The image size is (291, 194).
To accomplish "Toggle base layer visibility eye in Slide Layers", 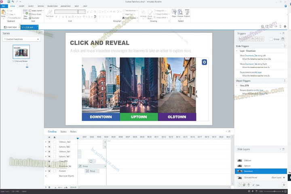I will pos(284,178).
